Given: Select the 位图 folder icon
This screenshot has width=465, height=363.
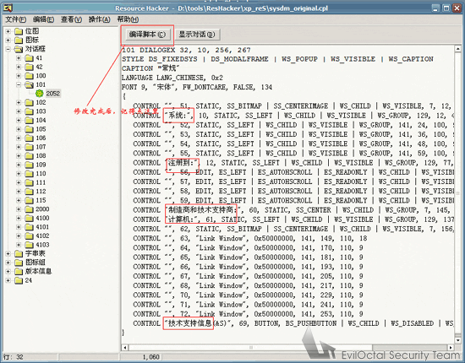Looking at the screenshot, I should [x=19, y=31].
